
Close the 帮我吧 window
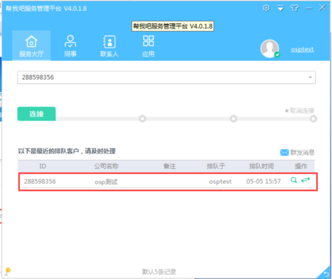pyautogui.click(x=322, y=8)
